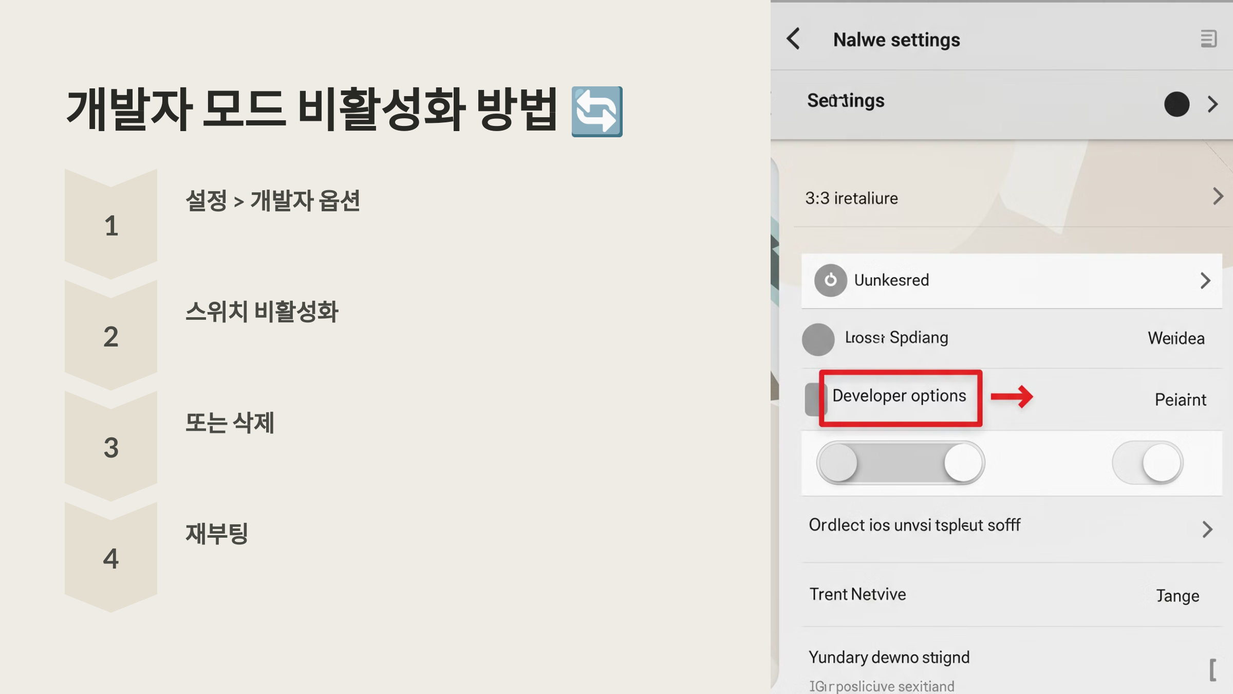This screenshot has width=1233, height=694.
Task: Click the bracket control beside Yundary dewno stıignd
Action: coord(1212,669)
